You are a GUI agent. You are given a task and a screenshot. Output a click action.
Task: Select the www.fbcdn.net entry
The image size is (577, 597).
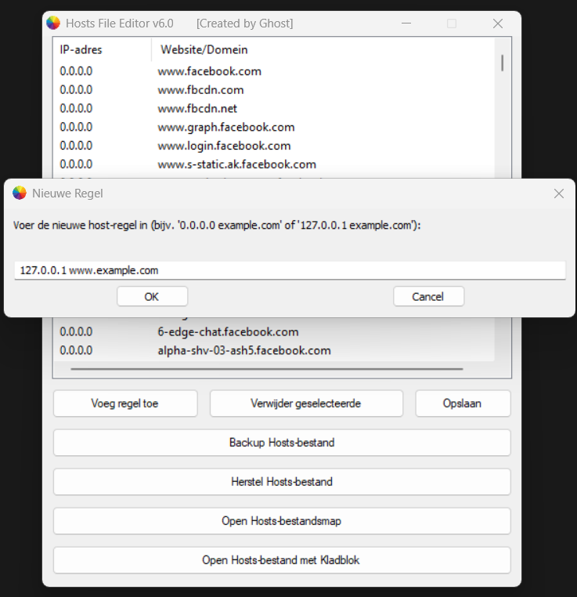(274, 109)
